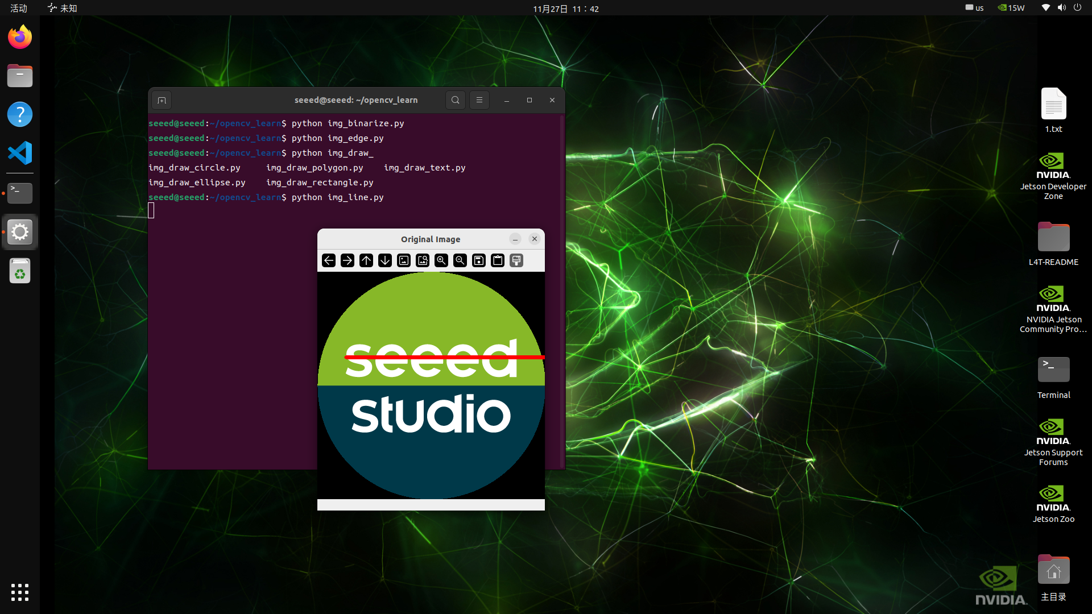Pan the image down in Original Image window
Image resolution: width=1092 pixels, height=614 pixels.
[x=385, y=260]
